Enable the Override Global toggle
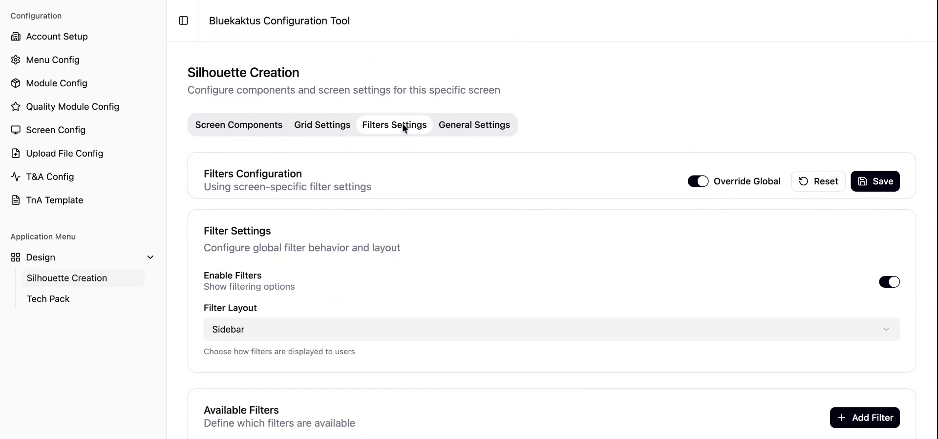Screen dimensions: 938x439 click(698, 181)
